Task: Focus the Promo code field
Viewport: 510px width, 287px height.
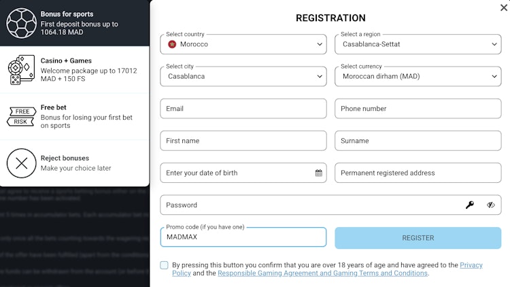Action: [243, 238]
